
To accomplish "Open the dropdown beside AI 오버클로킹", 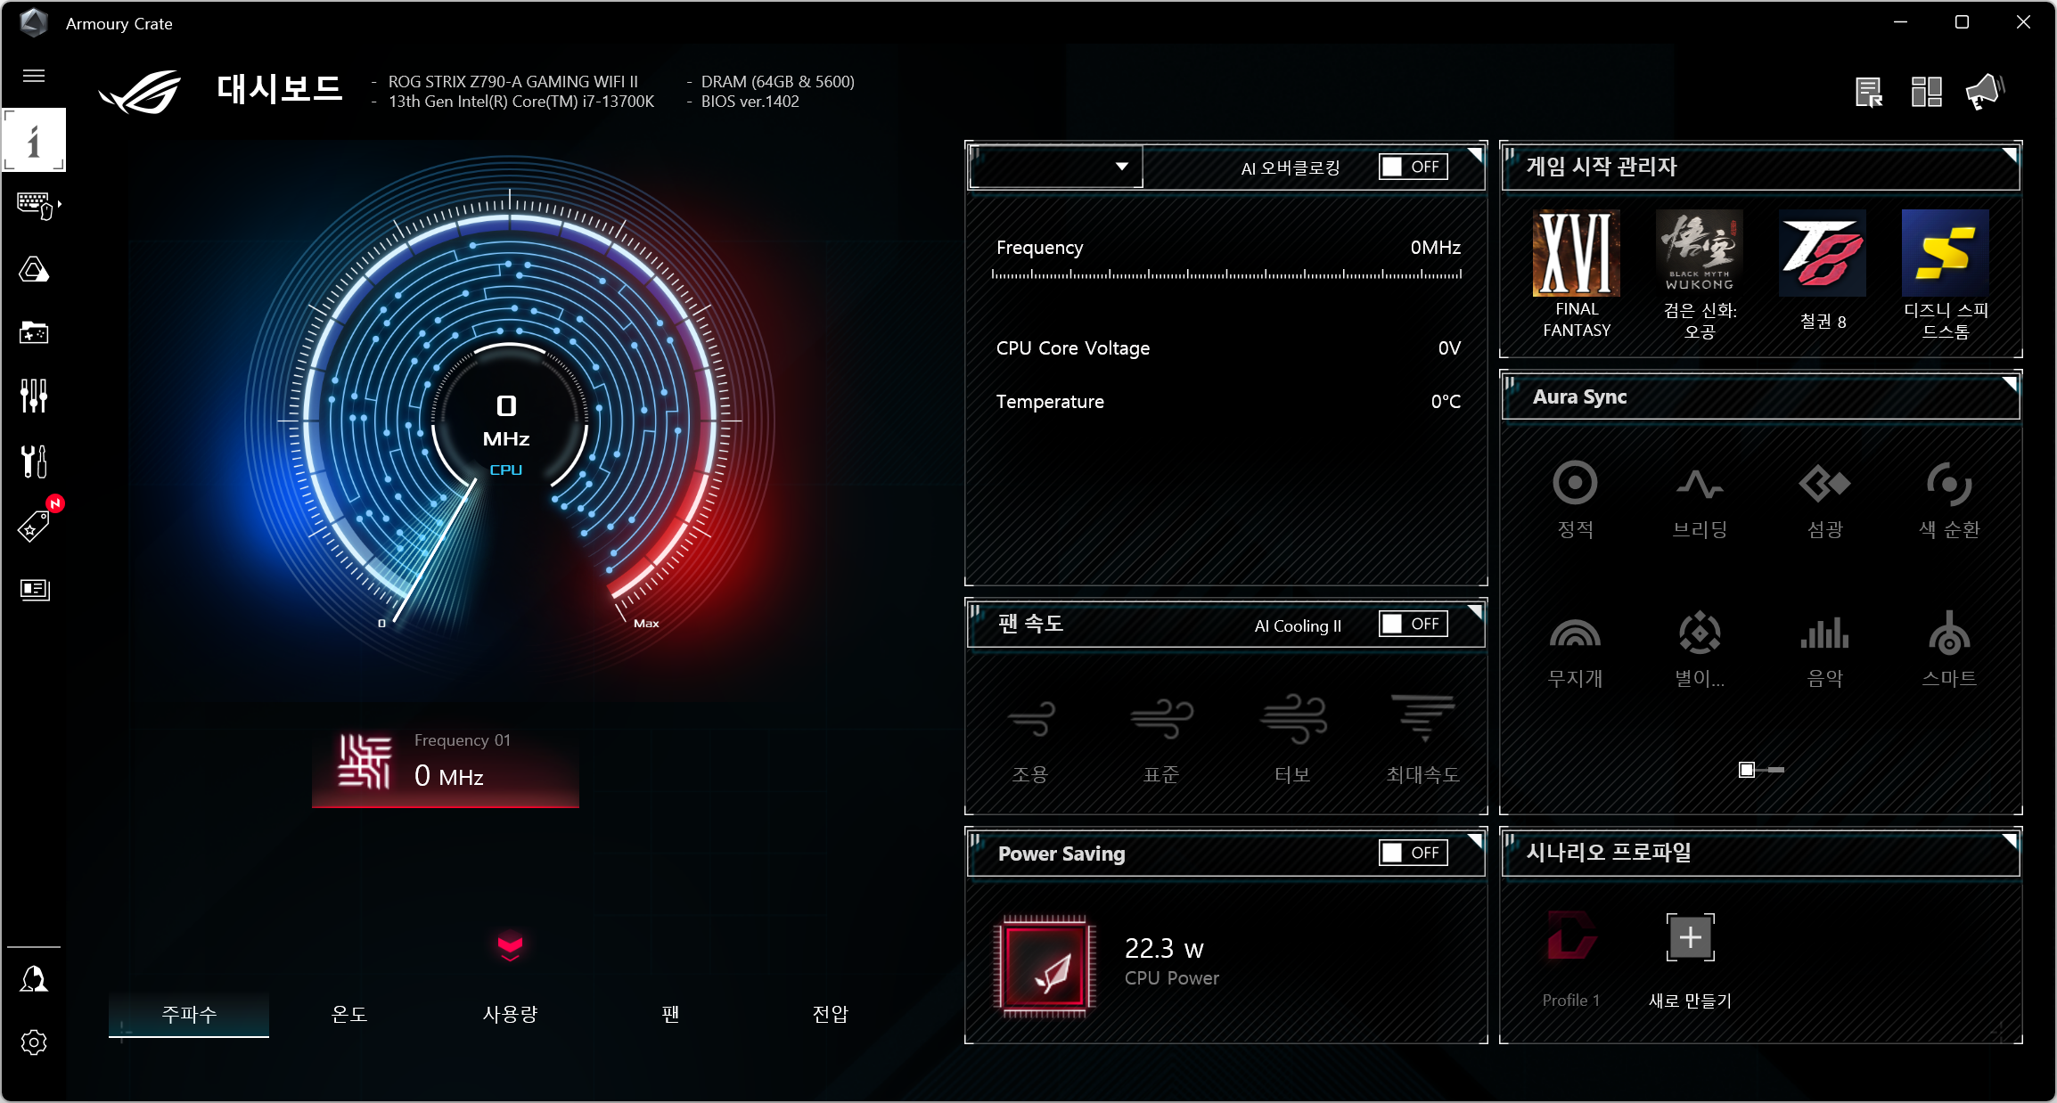I will tap(1056, 167).
